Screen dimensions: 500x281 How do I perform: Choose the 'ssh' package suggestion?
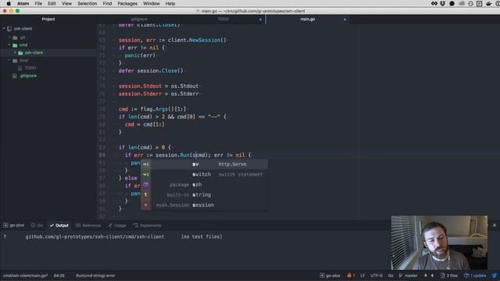(204, 184)
